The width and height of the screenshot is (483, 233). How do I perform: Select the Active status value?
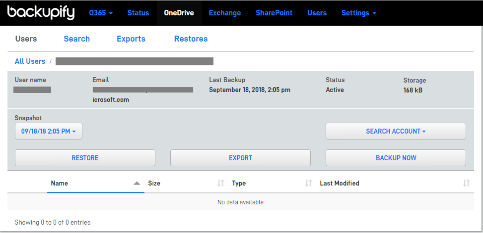point(335,90)
